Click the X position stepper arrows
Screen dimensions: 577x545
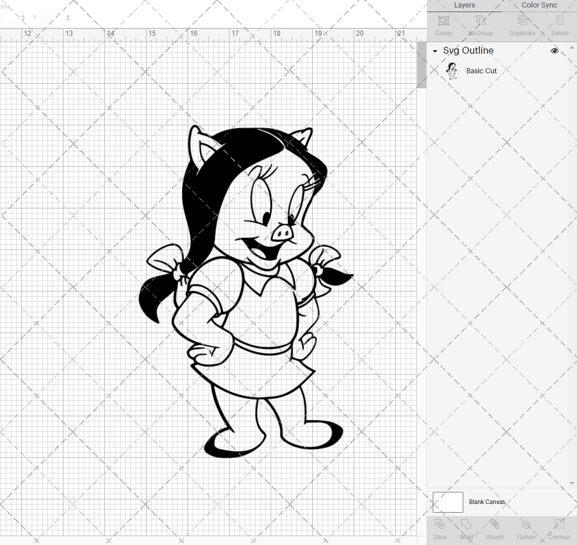(23, 17)
